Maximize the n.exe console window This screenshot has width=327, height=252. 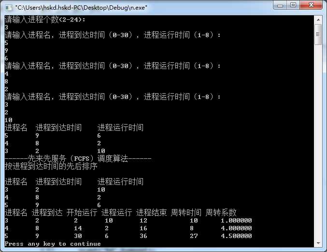click(293, 5)
